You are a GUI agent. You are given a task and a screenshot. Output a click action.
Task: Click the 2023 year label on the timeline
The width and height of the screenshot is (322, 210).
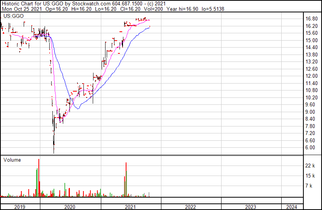point(251,207)
